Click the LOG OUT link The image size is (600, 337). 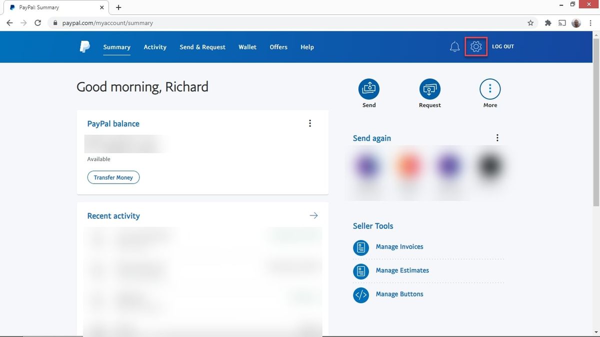502,46
